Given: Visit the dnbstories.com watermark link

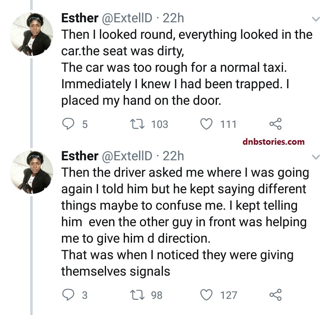Looking at the screenshot, I should pyautogui.click(x=273, y=142).
